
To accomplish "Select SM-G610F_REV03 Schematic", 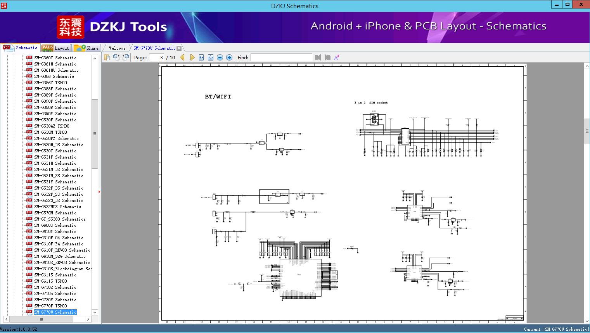I will click(x=62, y=250).
